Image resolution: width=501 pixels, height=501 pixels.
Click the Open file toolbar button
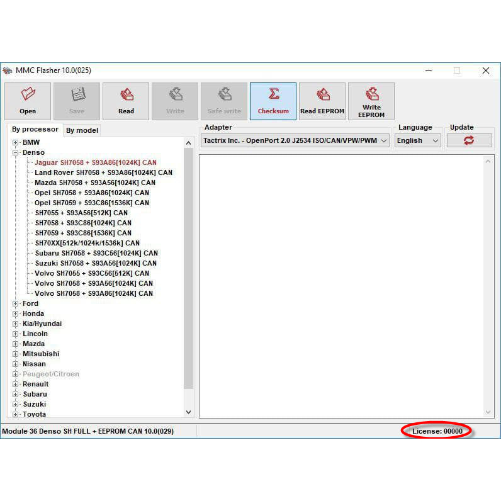(28, 101)
